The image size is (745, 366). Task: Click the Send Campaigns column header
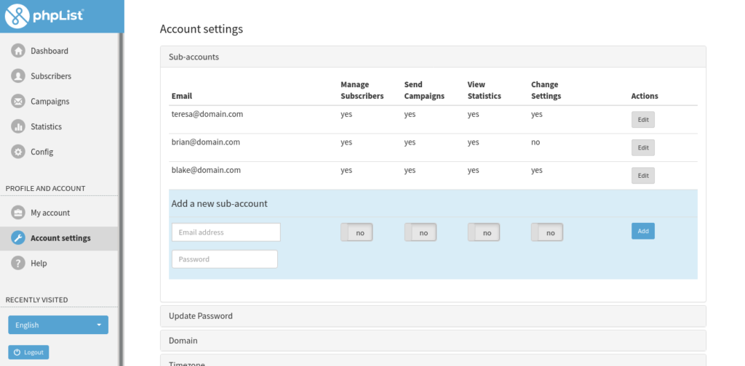click(424, 90)
